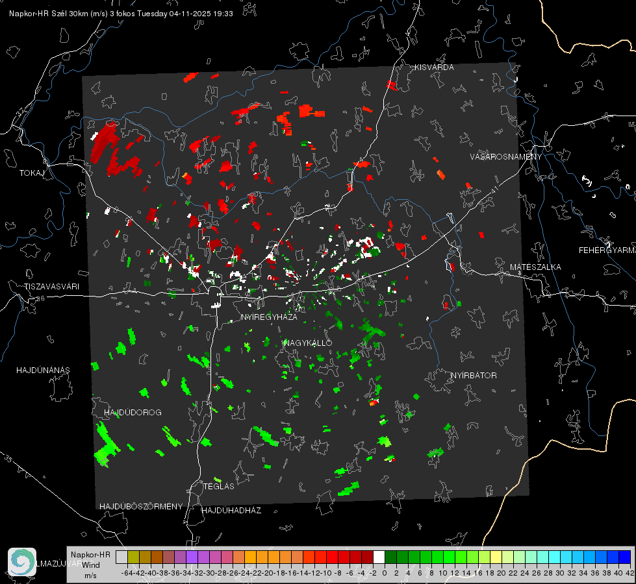Click the legend title 'Napkor-HR'
636x584 pixels.
(90, 555)
